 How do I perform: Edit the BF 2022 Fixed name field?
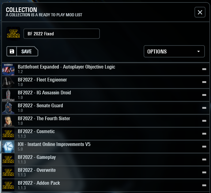[x=62, y=34]
